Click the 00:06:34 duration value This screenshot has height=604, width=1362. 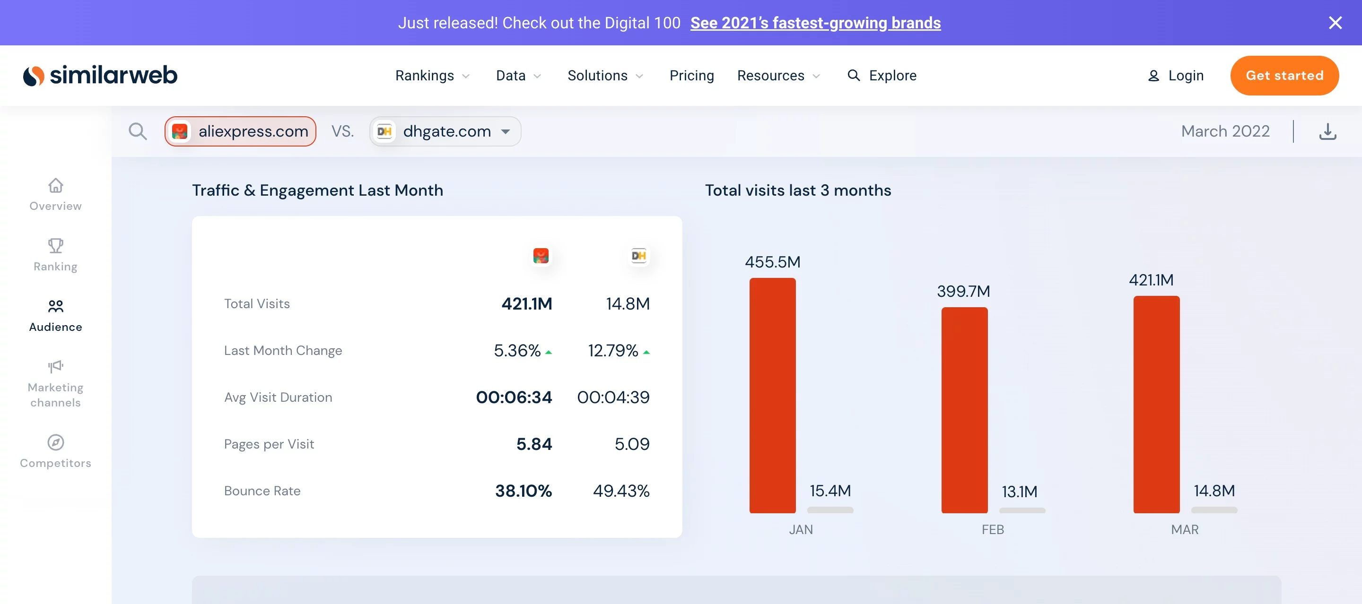[514, 397]
